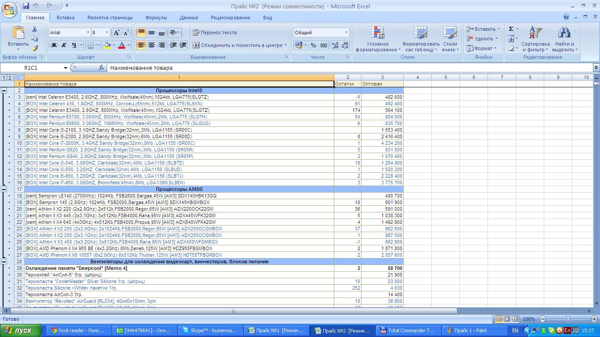Image resolution: width=600 pixels, height=337 pixels.
Task: Open Форматировать как таблицу gallery
Action: tap(421, 39)
